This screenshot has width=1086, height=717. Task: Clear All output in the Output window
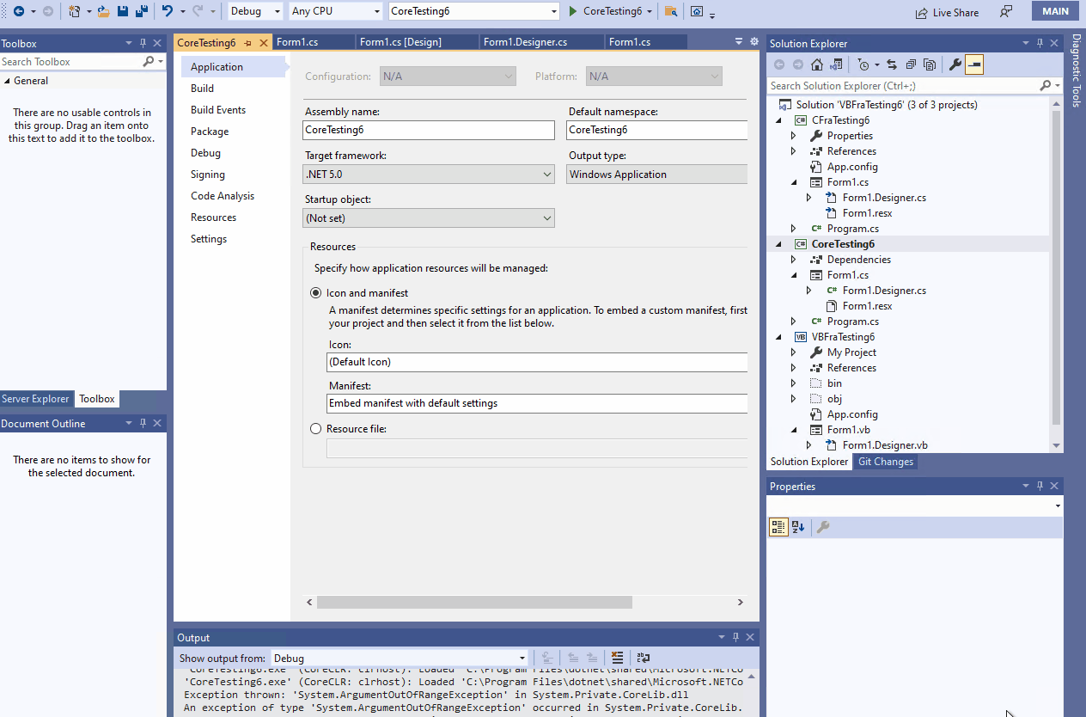pos(617,658)
